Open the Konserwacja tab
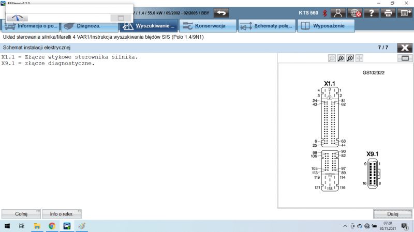The height and width of the screenshot is (232, 414). [208, 26]
